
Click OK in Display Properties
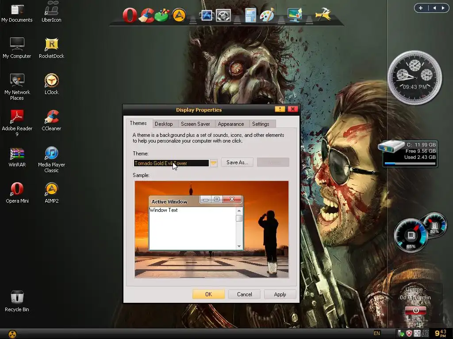coord(209,294)
